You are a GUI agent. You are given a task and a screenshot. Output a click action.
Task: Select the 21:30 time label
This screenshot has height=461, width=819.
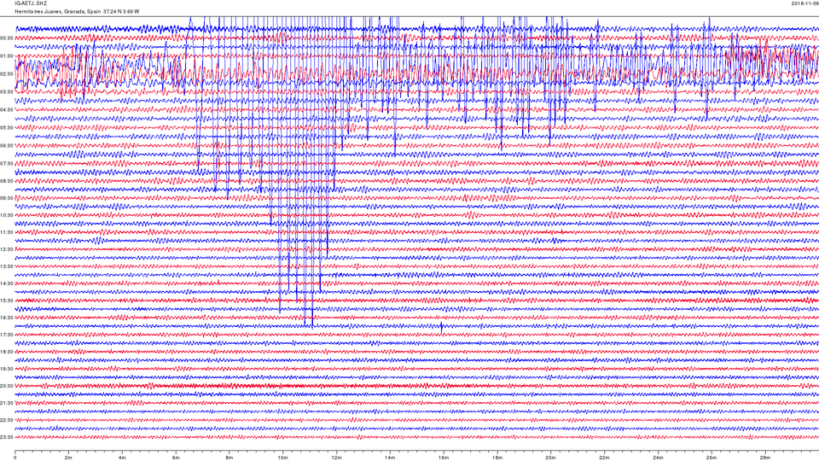click(x=7, y=403)
